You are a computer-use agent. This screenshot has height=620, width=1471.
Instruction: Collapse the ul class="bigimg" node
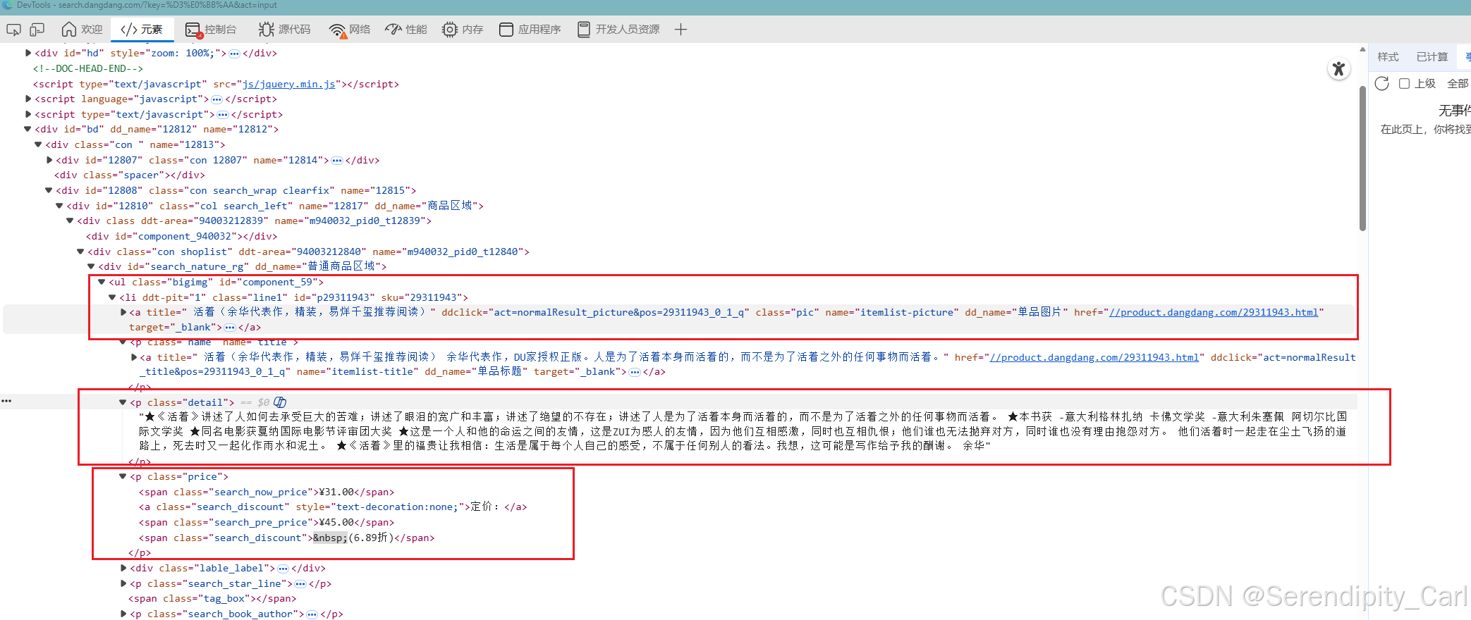coord(102,282)
